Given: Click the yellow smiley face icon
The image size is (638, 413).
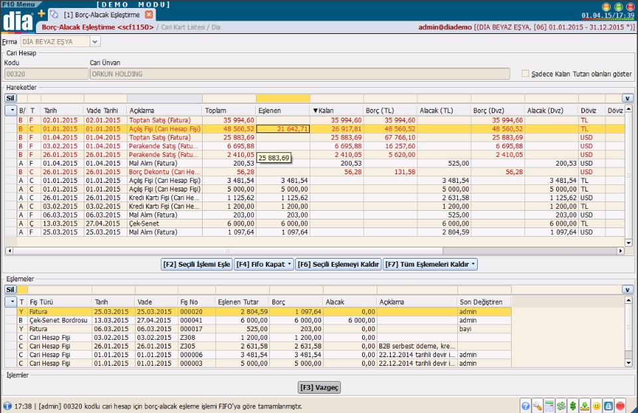Looking at the screenshot, I should pyautogui.click(x=597, y=406).
